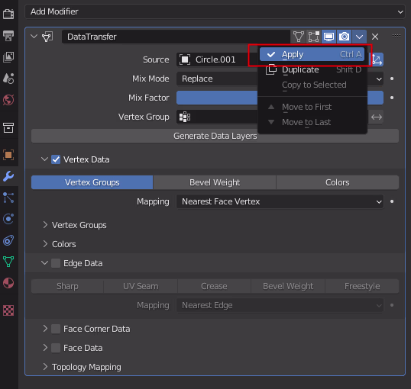Remove the DataTransfer modifier with X
The height and width of the screenshot is (389, 411).
point(375,37)
